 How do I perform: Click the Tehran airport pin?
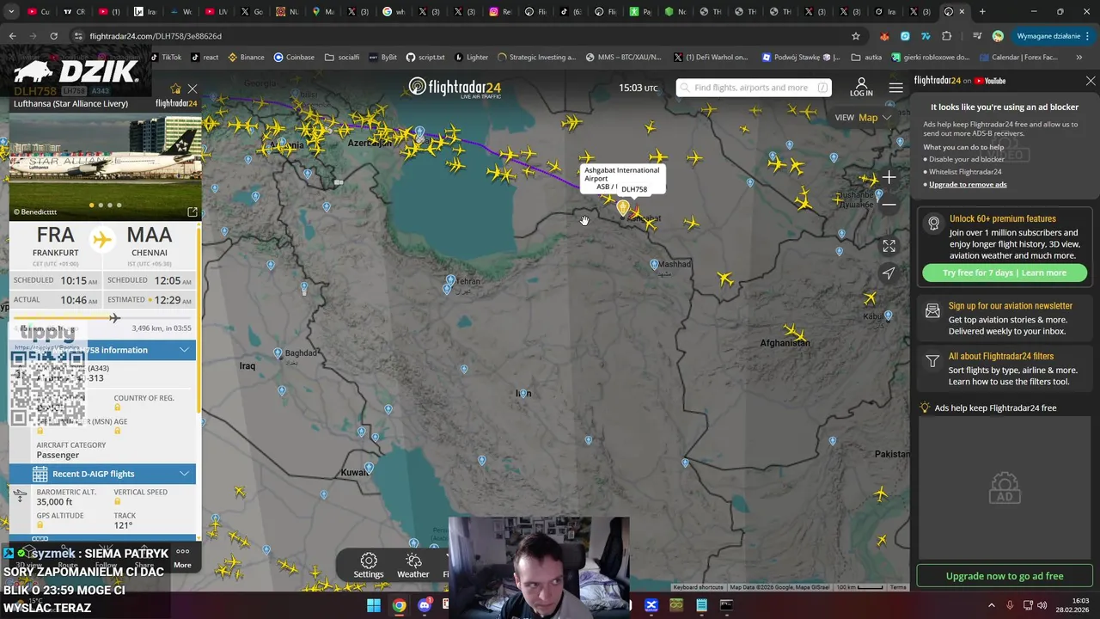(x=450, y=281)
